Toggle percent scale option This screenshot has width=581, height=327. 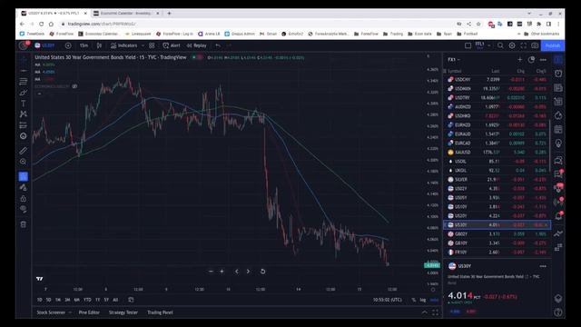414,300
